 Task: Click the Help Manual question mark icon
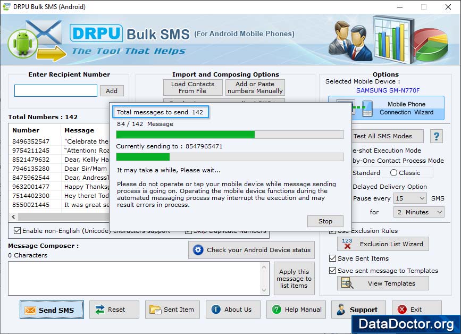(x=276, y=310)
